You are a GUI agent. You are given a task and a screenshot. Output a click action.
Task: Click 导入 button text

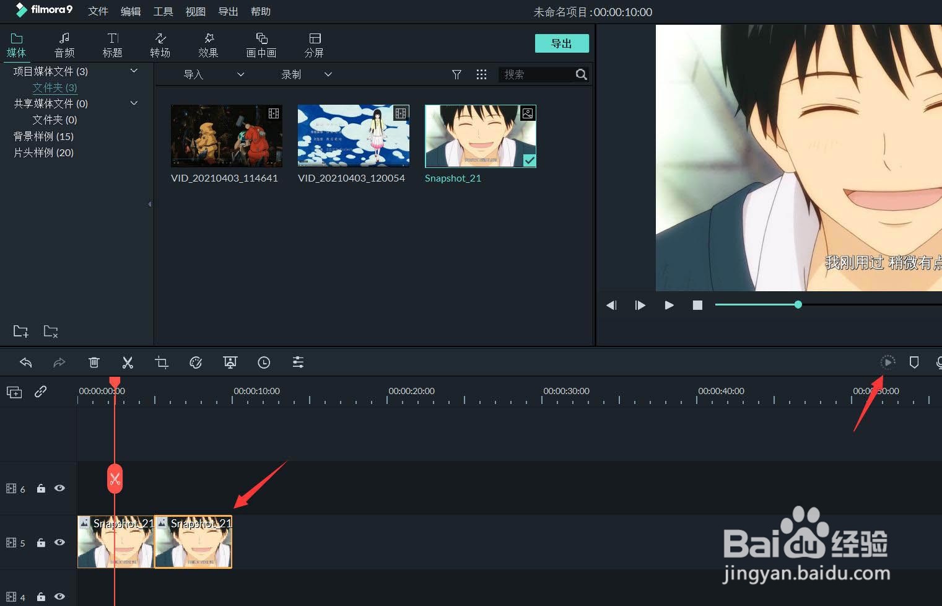194,74
